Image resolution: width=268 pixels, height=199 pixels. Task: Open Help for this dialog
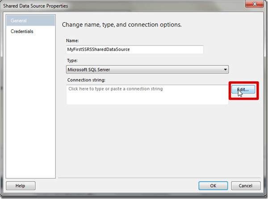click(x=20, y=186)
